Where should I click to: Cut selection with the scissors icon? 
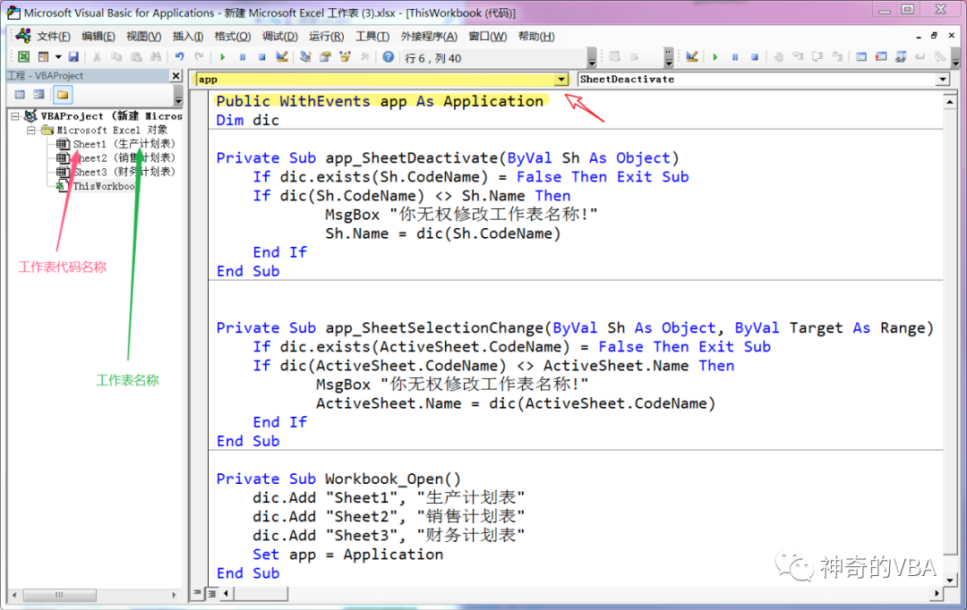click(x=97, y=57)
